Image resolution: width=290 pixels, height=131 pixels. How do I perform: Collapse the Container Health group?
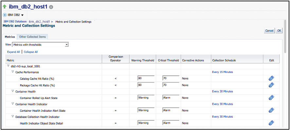coord(13,91)
